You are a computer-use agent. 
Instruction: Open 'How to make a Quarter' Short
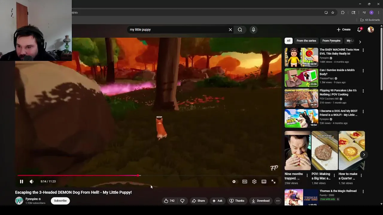point(352,150)
